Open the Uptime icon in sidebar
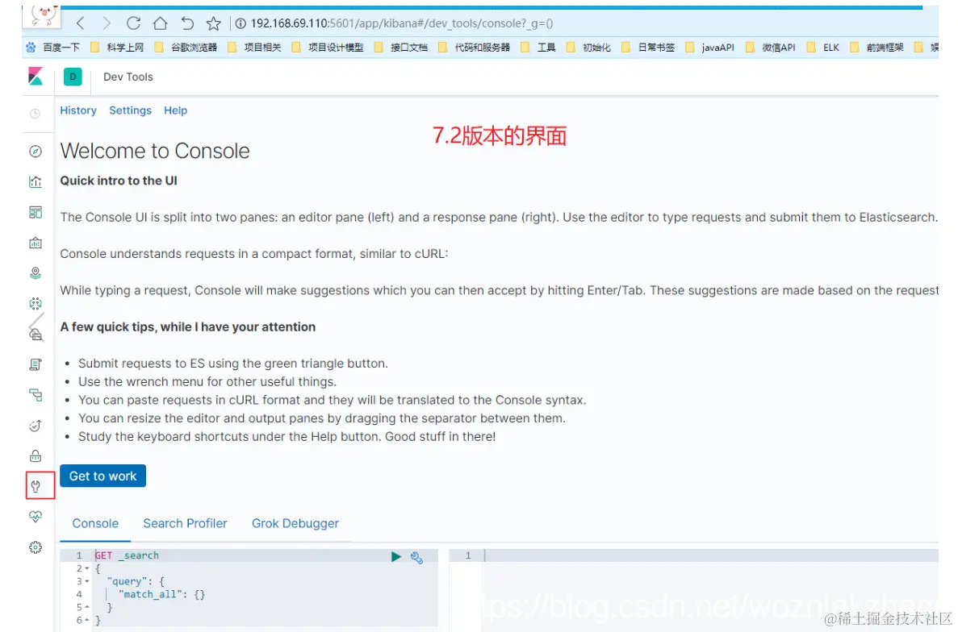958x632 pixels. tap(36, 425)
